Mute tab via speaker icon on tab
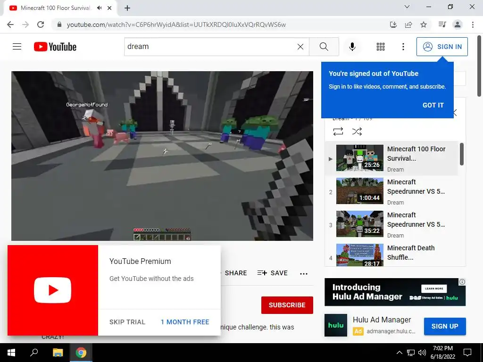 (99, 8)
